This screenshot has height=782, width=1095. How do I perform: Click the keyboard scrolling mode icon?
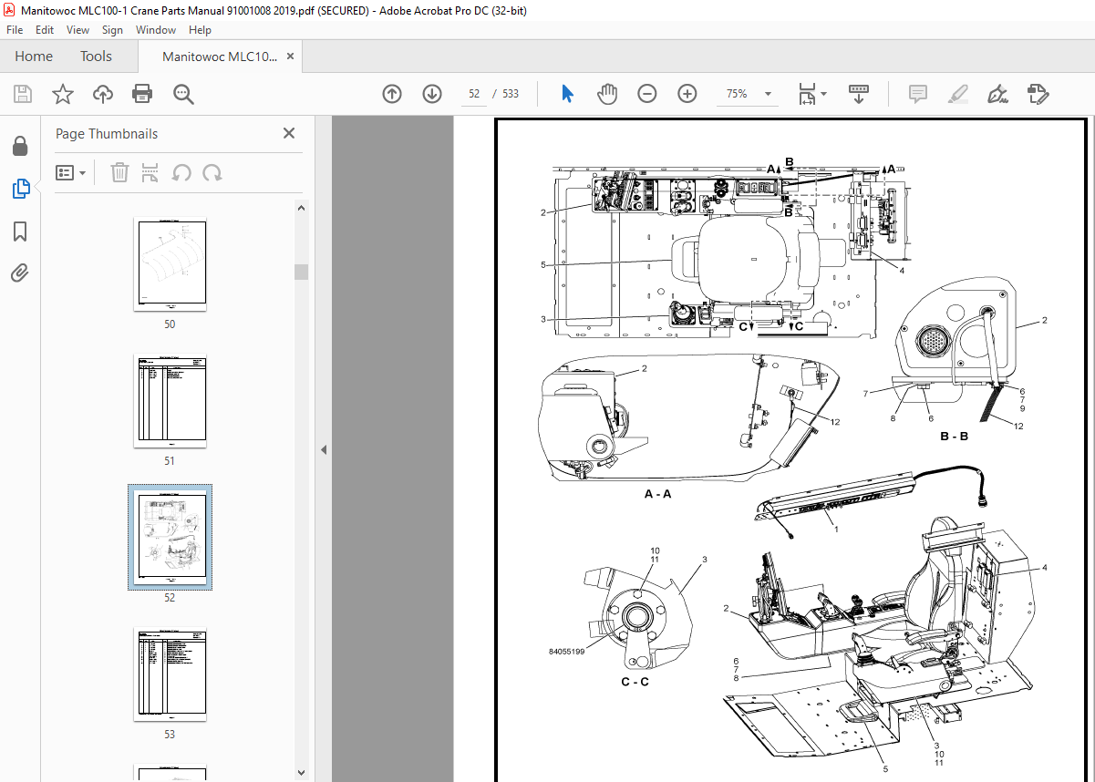click(x=859, y=94)
